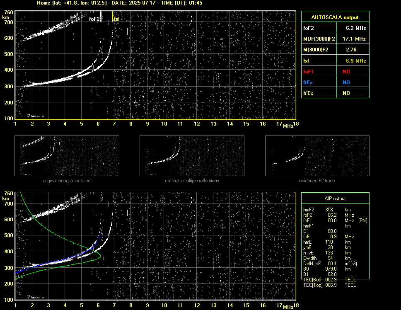Image resolution: width=401 pixels, height=310 pixels.
Task: Select the foF2 label in AUTOSCALA table
Action: [309, 28]
